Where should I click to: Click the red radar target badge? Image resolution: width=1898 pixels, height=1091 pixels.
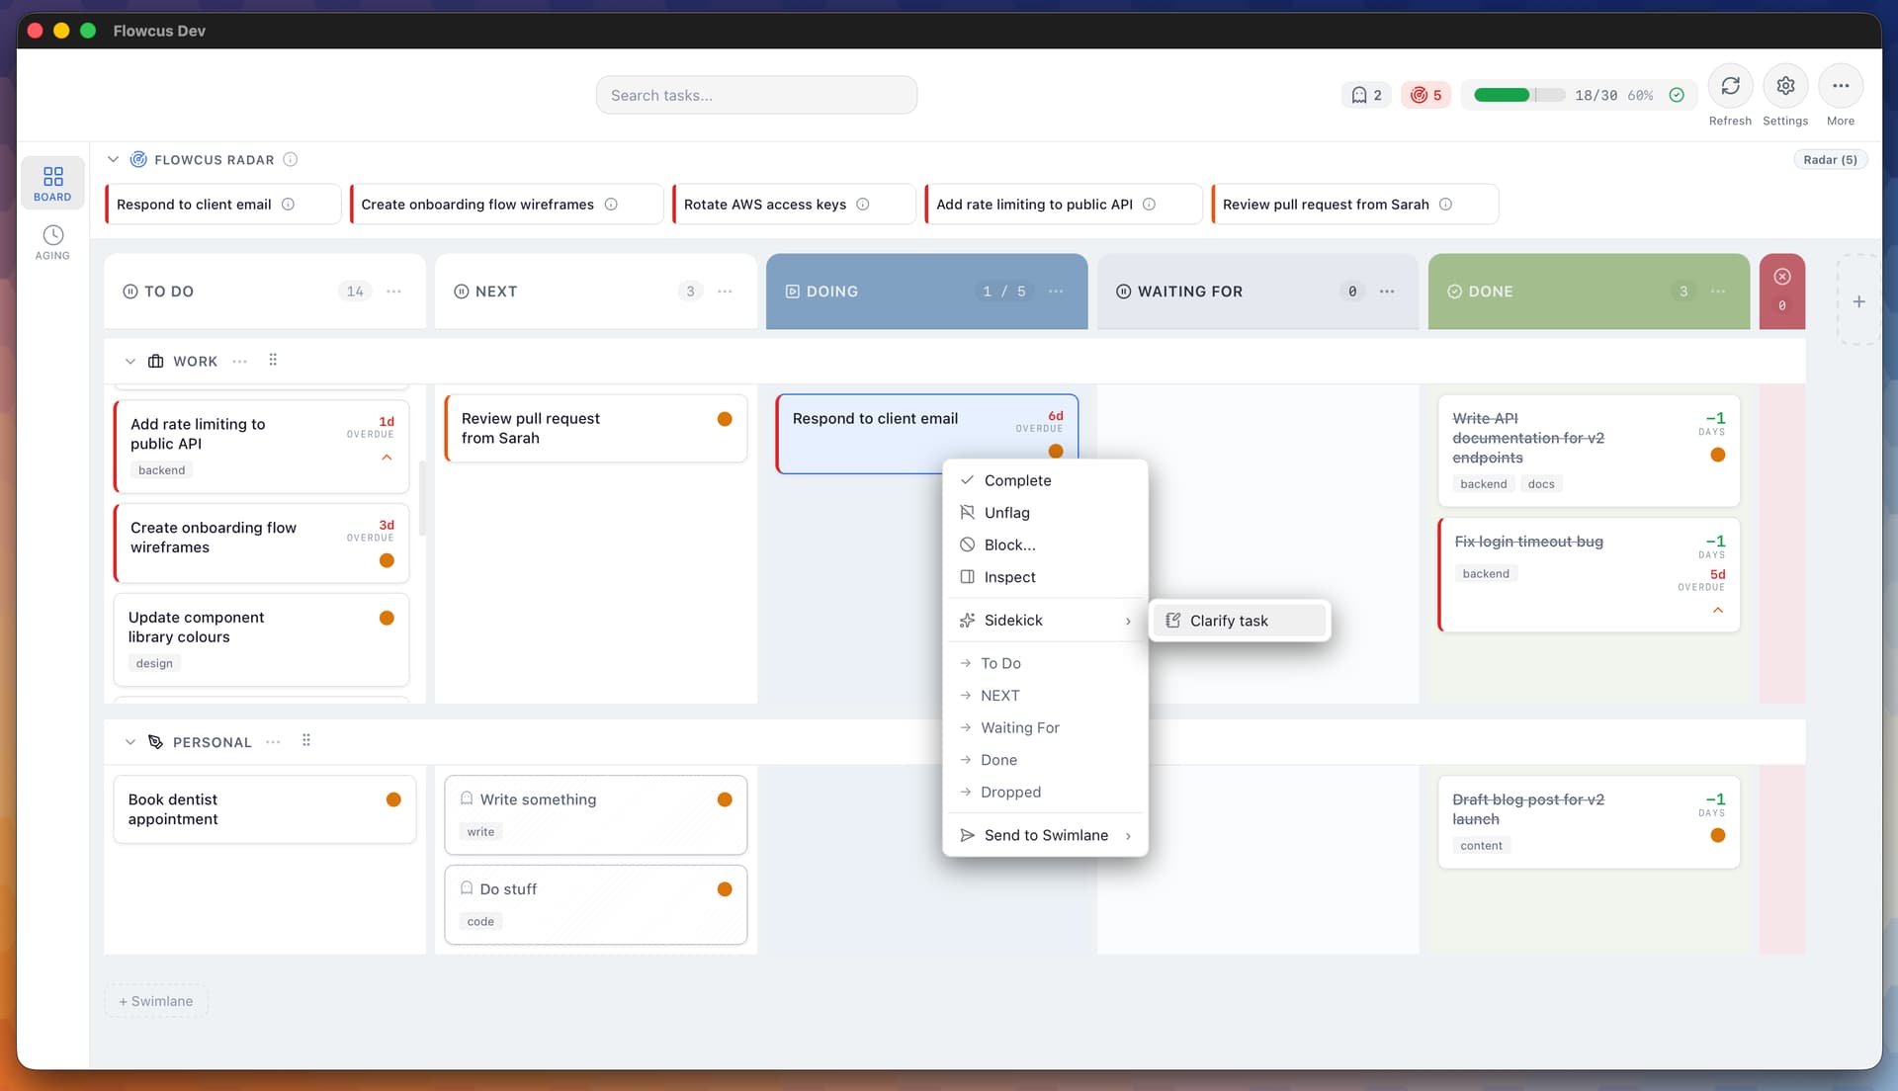1424,95
